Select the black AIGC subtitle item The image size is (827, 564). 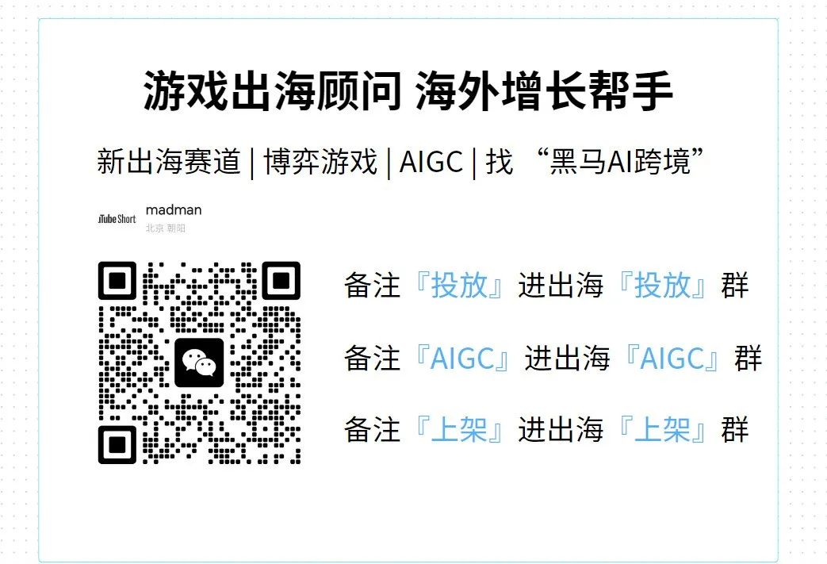(431, 162)
